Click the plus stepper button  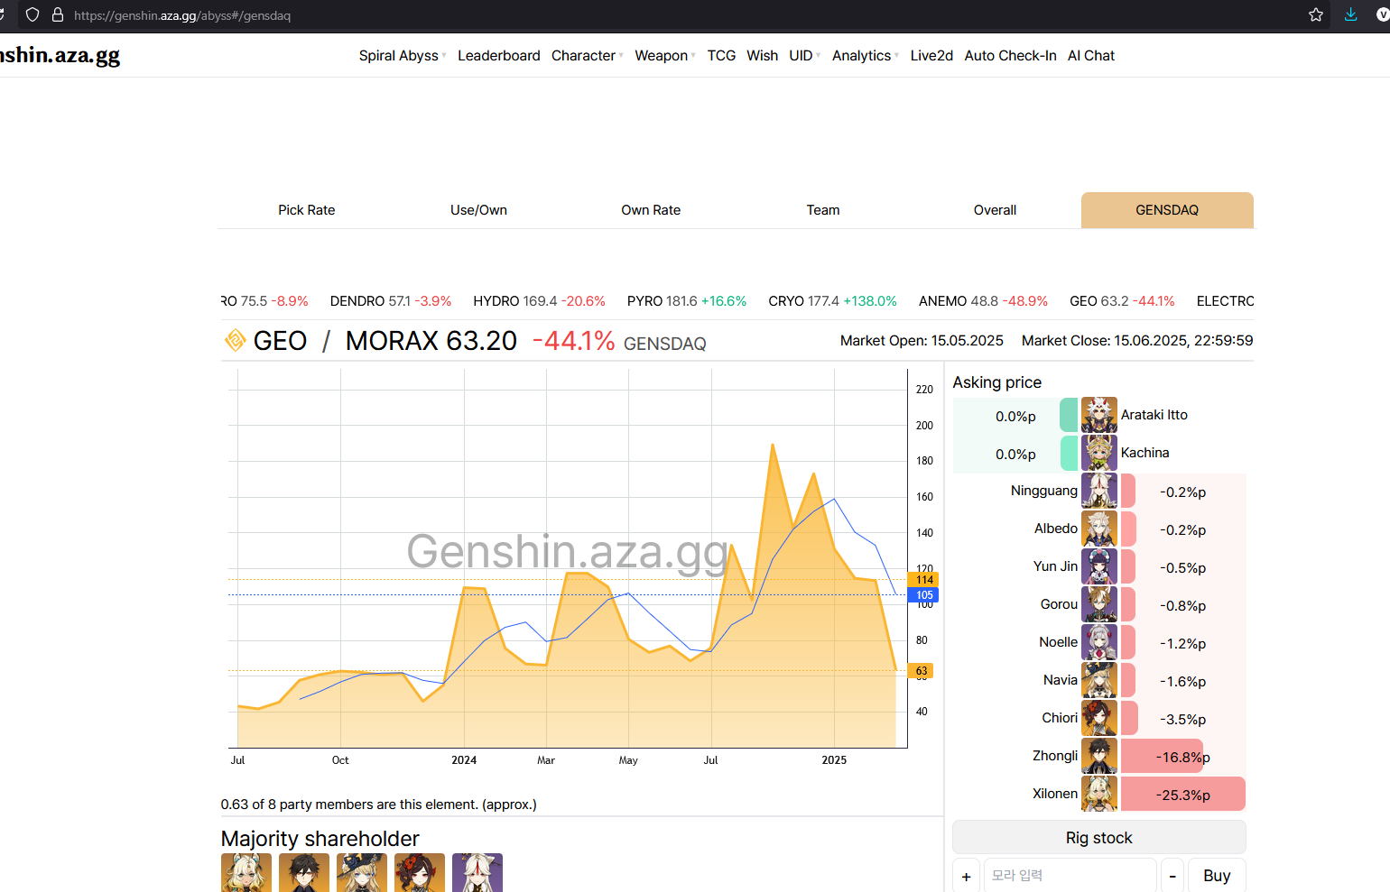966,876
